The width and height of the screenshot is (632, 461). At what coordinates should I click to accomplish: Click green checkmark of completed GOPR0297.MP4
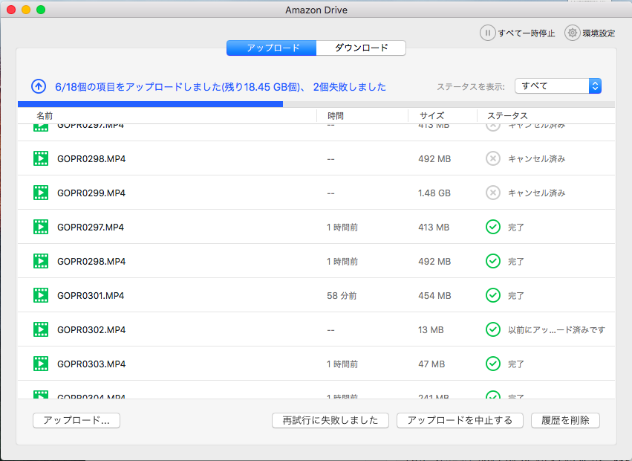(492, 227)
